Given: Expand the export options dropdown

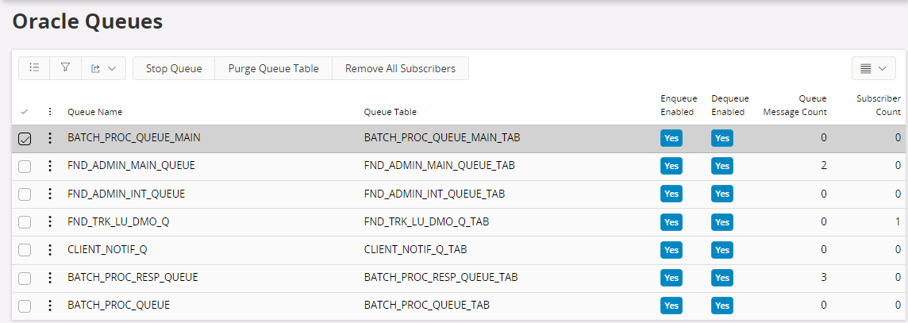Looking at the screenshot, I should tap(103, 68).
